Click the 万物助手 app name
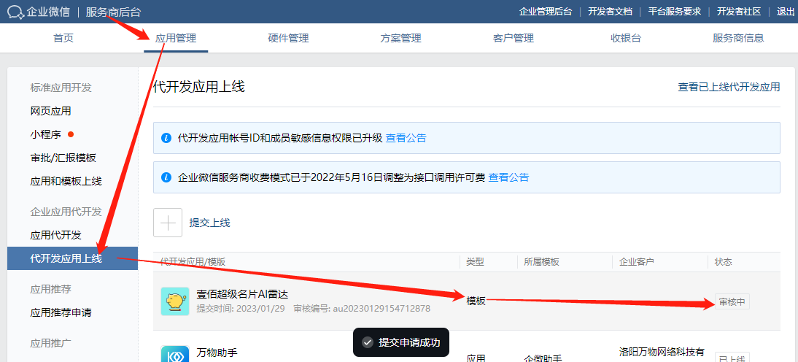Viewport: 798px width, 362px height. (217, 353)
